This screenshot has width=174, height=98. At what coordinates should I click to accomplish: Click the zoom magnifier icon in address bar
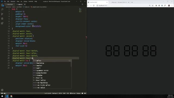click(150, 5)
